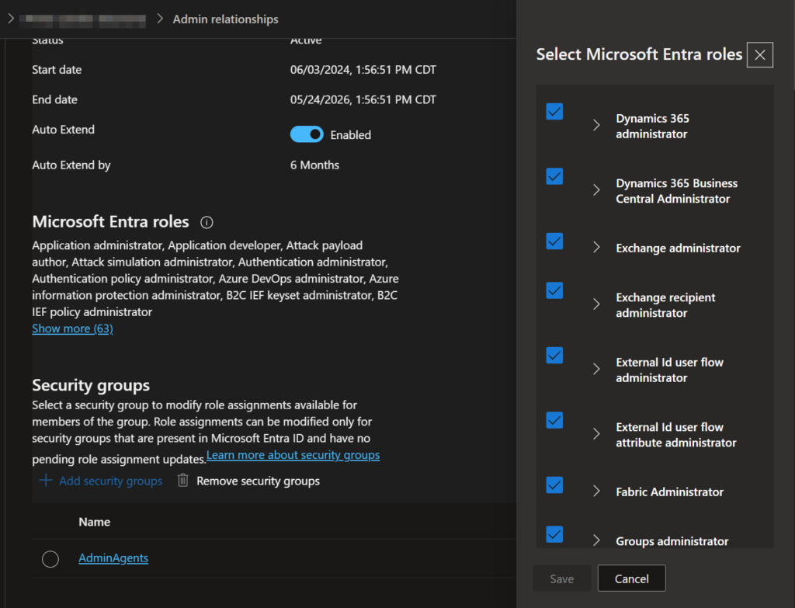Click the trash icon for Remove security groups
The image size is (795, 608).
(x=183, y=481)
